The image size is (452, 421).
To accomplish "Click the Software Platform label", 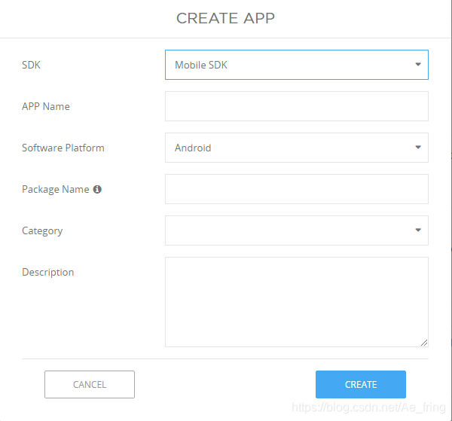I will point(63,148).
